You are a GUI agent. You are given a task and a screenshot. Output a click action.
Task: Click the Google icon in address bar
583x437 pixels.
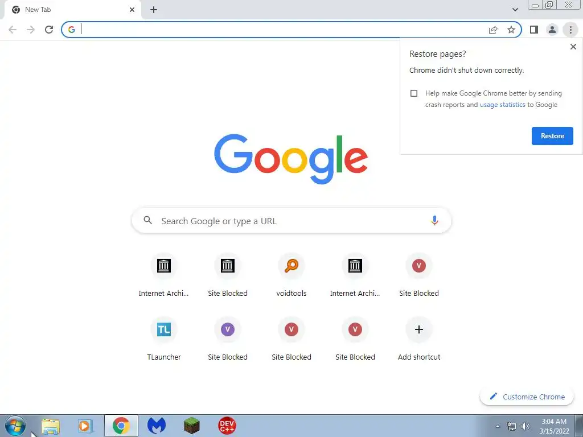71,30
